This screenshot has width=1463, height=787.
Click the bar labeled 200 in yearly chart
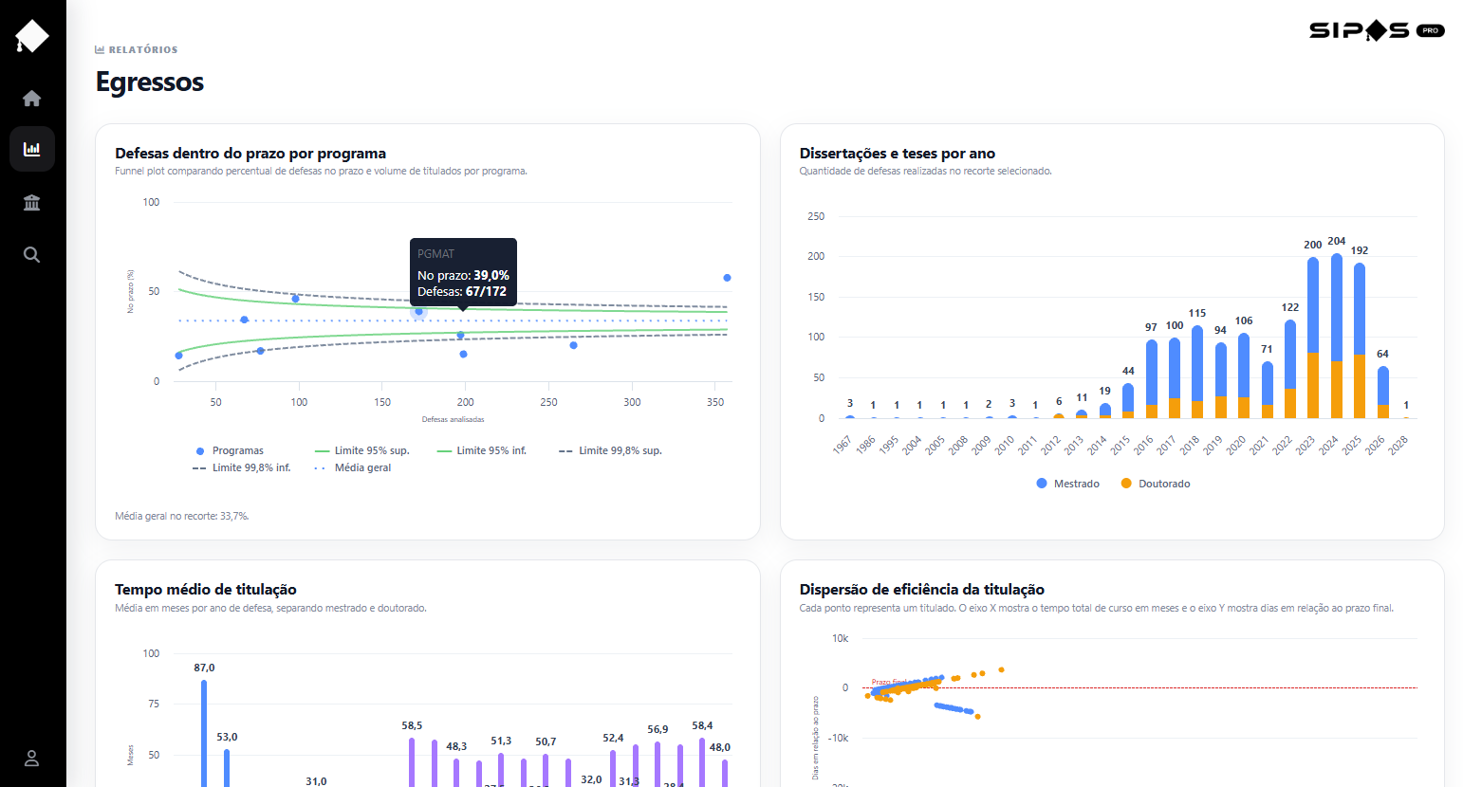(1313, 338)
